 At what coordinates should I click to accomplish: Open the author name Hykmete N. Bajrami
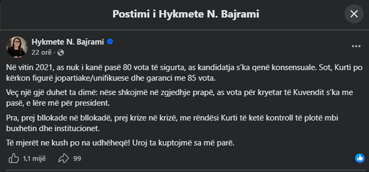[x=68, y=42]
